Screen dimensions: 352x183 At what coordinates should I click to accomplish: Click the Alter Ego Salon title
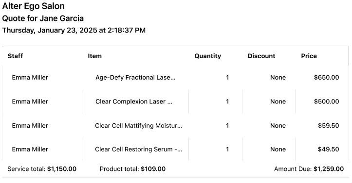coord(34,6)
